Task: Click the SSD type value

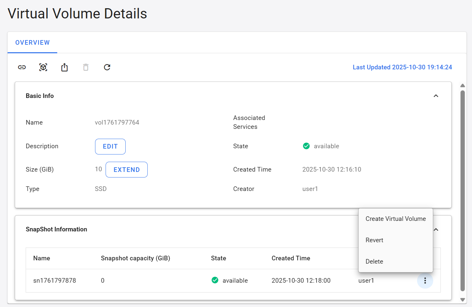Action: (x=101, y=189)
